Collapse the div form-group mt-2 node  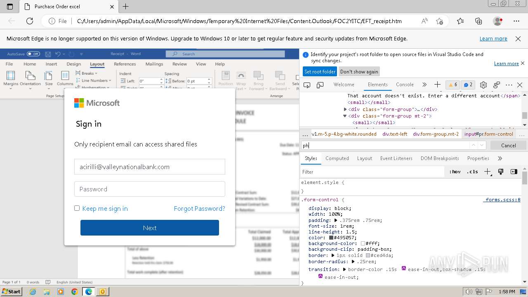[345, 116]
